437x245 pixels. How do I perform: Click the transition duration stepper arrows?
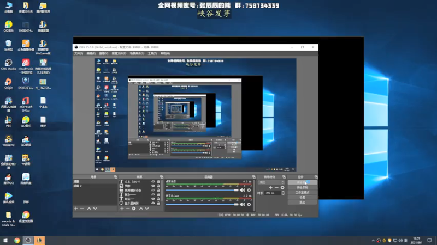click(283, 193)
